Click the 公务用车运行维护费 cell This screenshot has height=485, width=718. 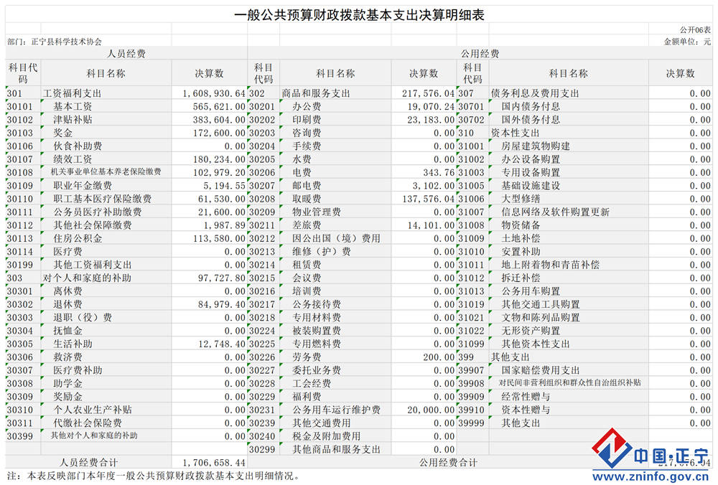tap(336, 410)
